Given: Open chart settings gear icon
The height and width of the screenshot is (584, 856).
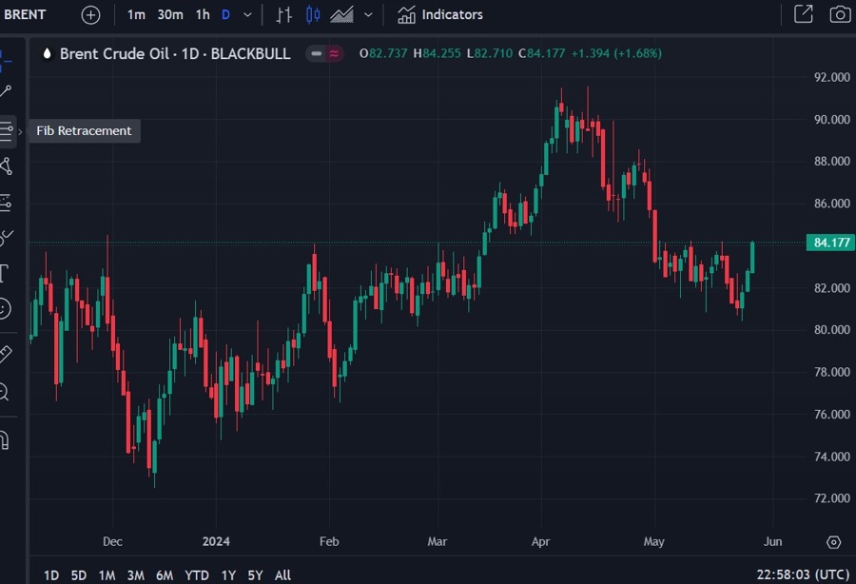Looking at the screenshot, I should tap(833, 542).
